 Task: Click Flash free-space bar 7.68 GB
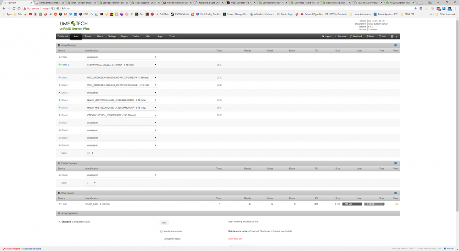click(x=374, y=204)
